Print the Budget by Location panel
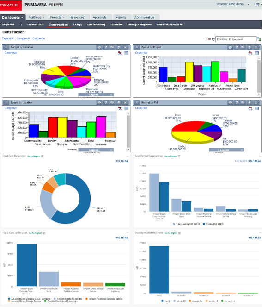Image resolution: width=262 pixels, height=307 pixels. pos(99,47)
